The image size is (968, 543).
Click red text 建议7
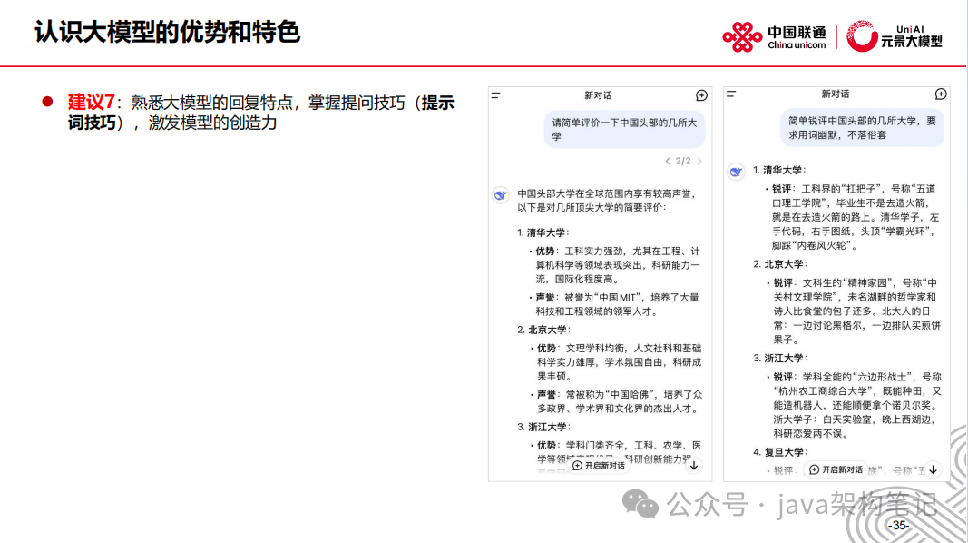point(92,102)
